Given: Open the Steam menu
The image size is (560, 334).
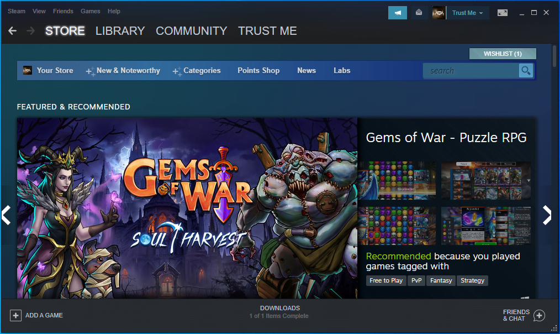Looking at the screenshot, I should 17,11.
